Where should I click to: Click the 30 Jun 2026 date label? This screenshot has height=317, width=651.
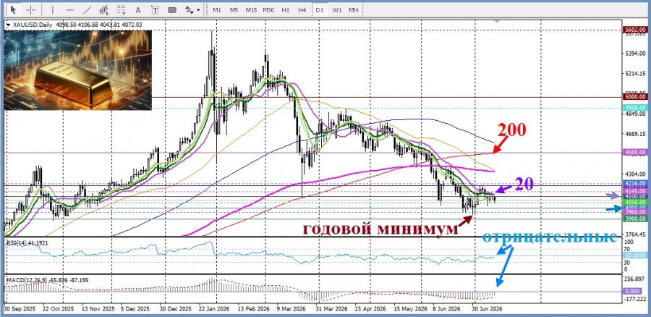[x=487, y=309]
